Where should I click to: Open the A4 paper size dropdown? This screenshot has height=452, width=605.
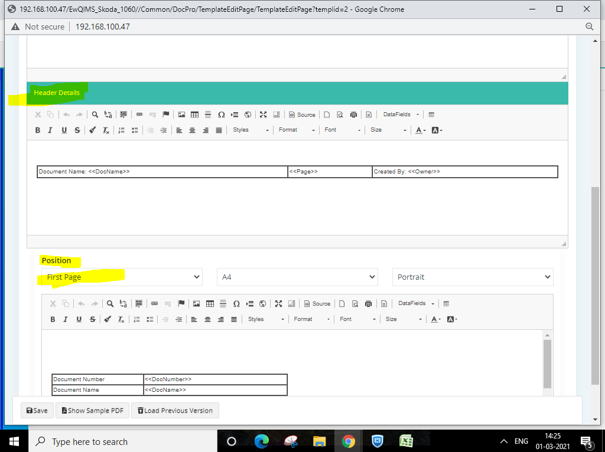coord(297,277)
